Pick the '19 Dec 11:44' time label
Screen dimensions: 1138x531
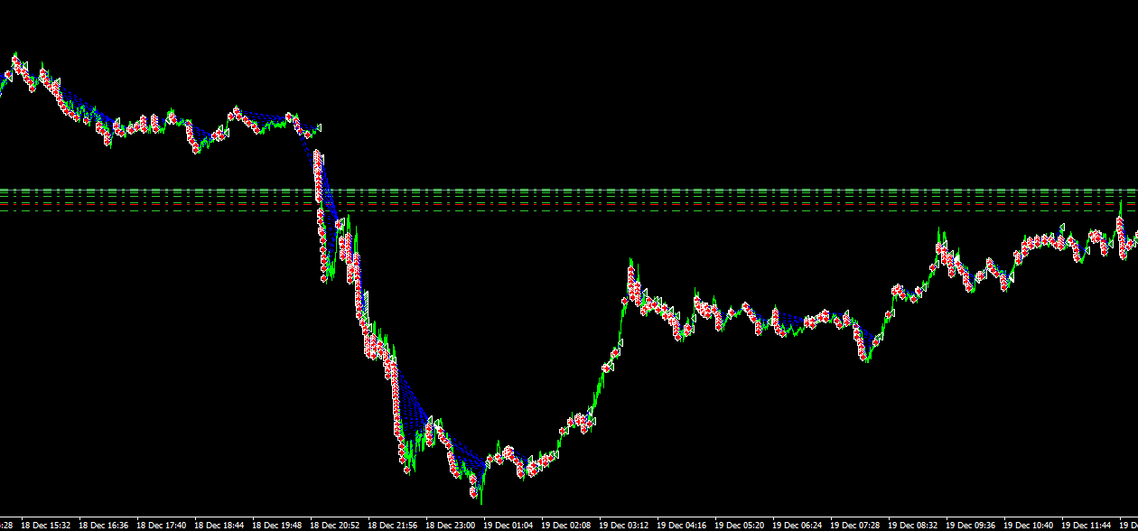(x=1087, y=525)
